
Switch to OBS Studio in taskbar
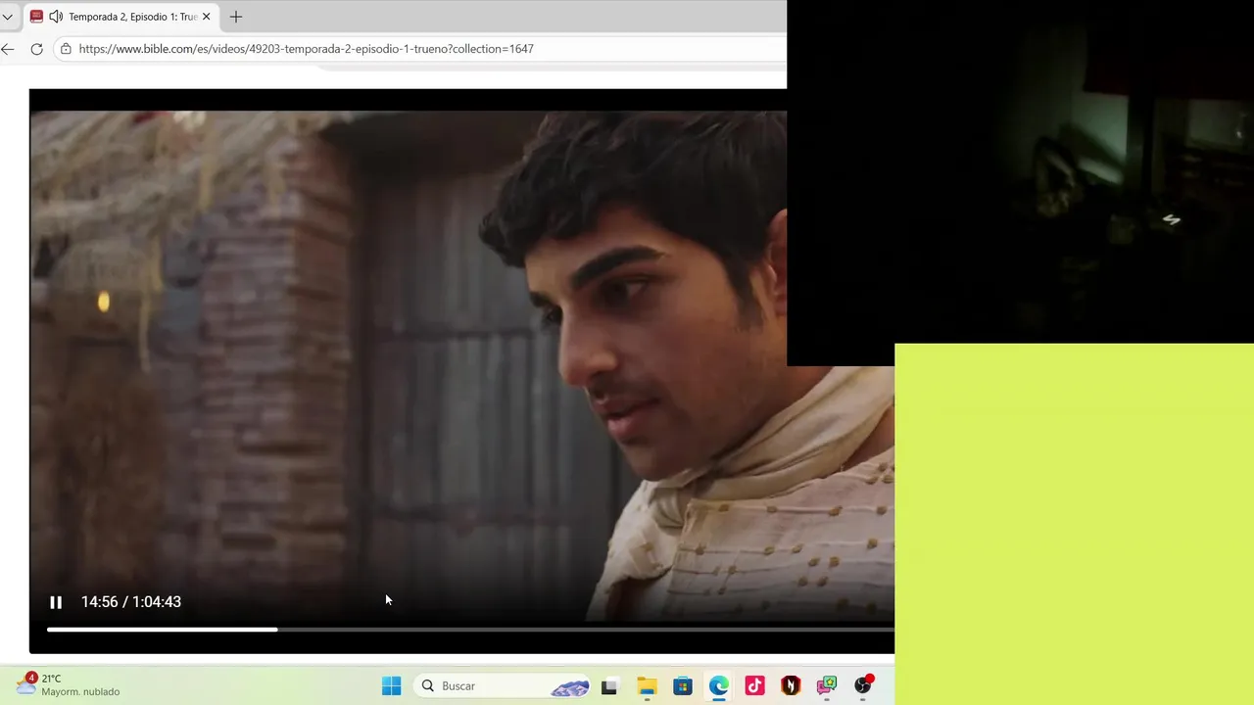point(863,685)
